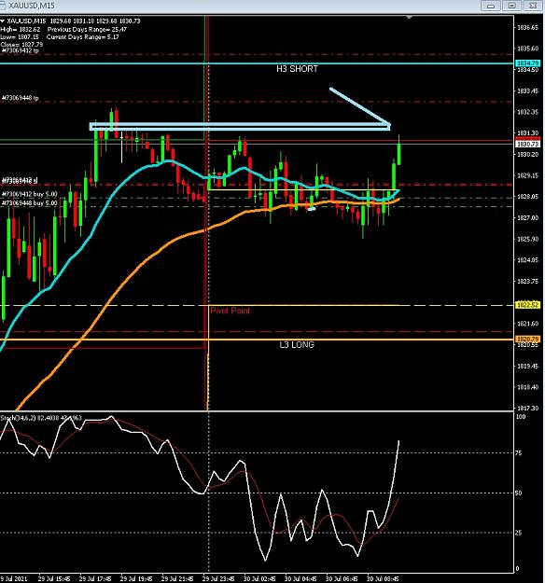Click the latest green candlestick near 1830.73
Image resolution: width=545 pixels, height=583 pixels.
click(x=399, y=154)
